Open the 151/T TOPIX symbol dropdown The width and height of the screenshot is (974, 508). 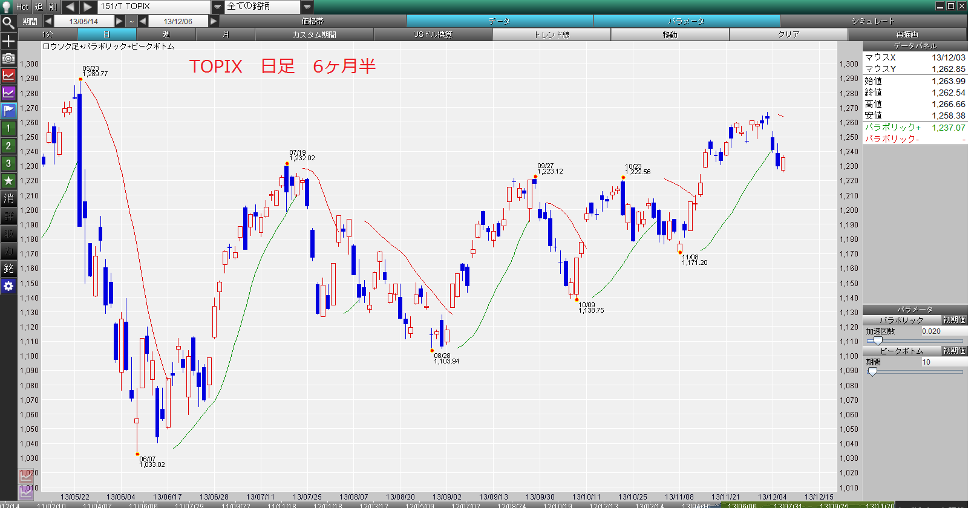[x=218, y=7]
